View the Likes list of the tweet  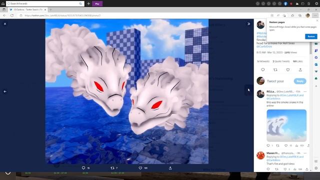(298, 61)
